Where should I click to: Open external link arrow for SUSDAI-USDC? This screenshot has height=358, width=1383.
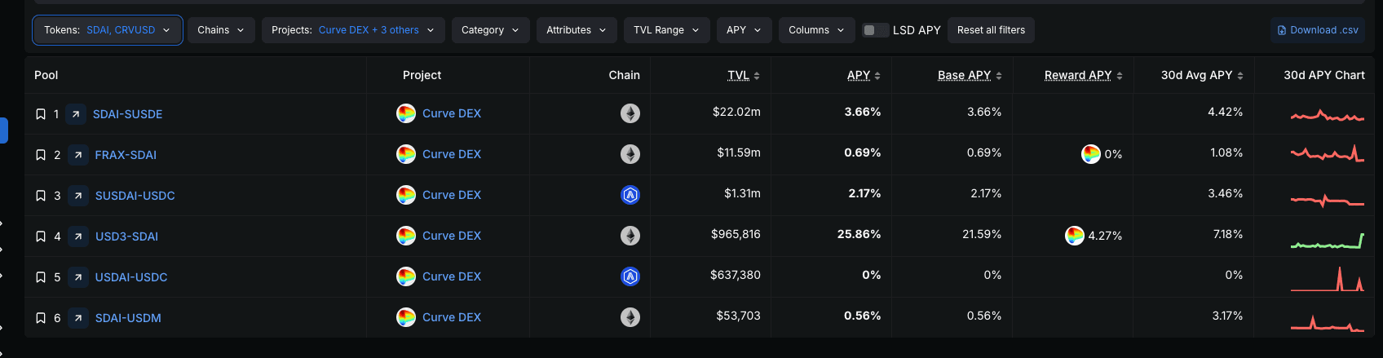coord(78,196)
